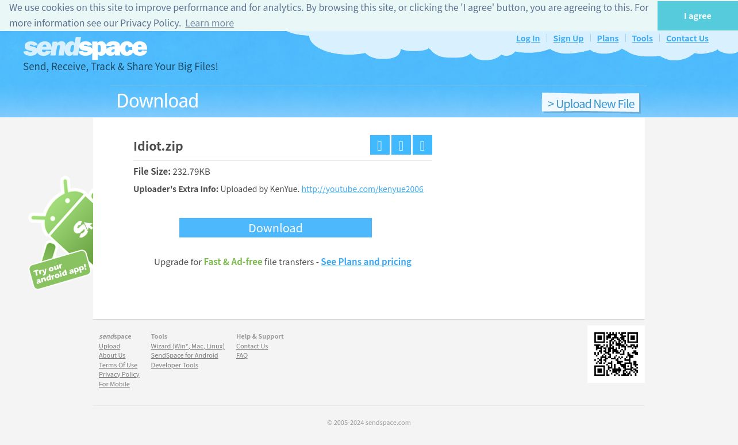Accept cookies with I agree button
This screenshot has height=445, width=738.
pos(698,16)
